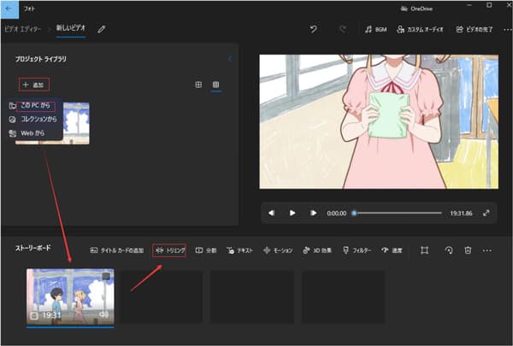Click the 19:31.86 total duration
Viewport: 513px width, 346px height.
click(x=462, y=214)
